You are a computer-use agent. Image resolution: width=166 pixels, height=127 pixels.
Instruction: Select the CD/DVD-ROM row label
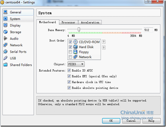pyautogui.click(x=89, y=42)
